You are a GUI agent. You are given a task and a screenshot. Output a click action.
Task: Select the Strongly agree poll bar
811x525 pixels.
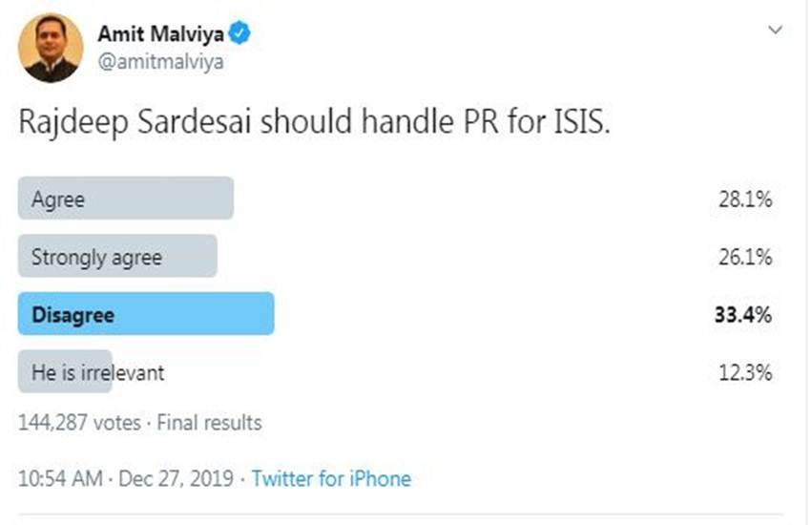pos(117,257)
